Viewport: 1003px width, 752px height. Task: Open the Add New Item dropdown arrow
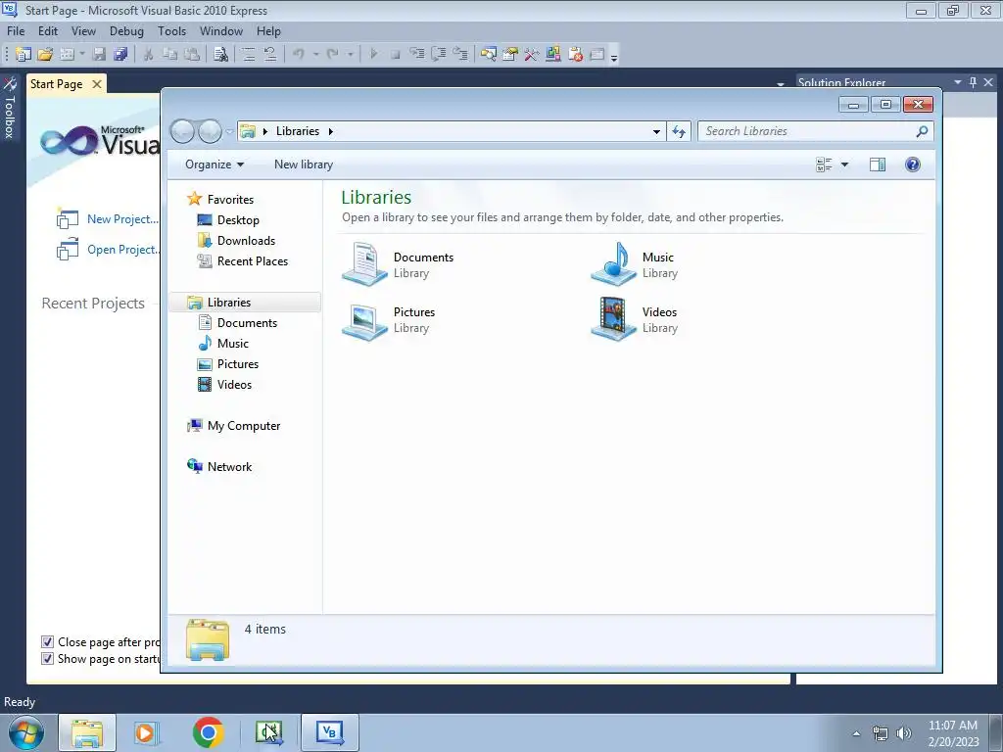point(82,55)
